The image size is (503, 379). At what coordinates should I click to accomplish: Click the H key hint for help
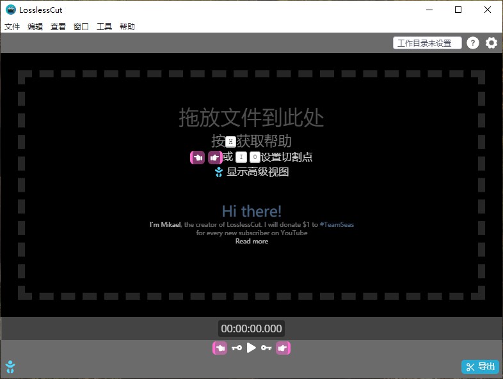pos(230,141)
